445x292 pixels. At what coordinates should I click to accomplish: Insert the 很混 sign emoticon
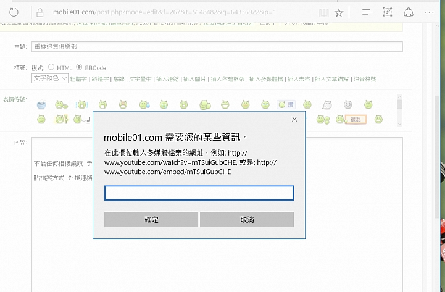coord(351,119)
